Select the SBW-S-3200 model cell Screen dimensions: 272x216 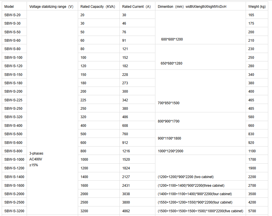(x=14, y=211)
